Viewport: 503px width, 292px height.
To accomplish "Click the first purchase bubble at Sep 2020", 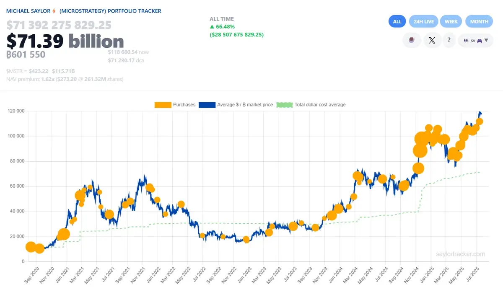I will [x=30, y=247].
